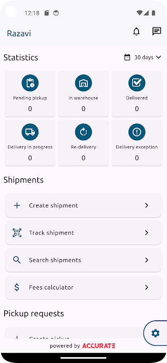Tap the In warehouse icon
167x363 pixels.
click(x=83, y=83)
